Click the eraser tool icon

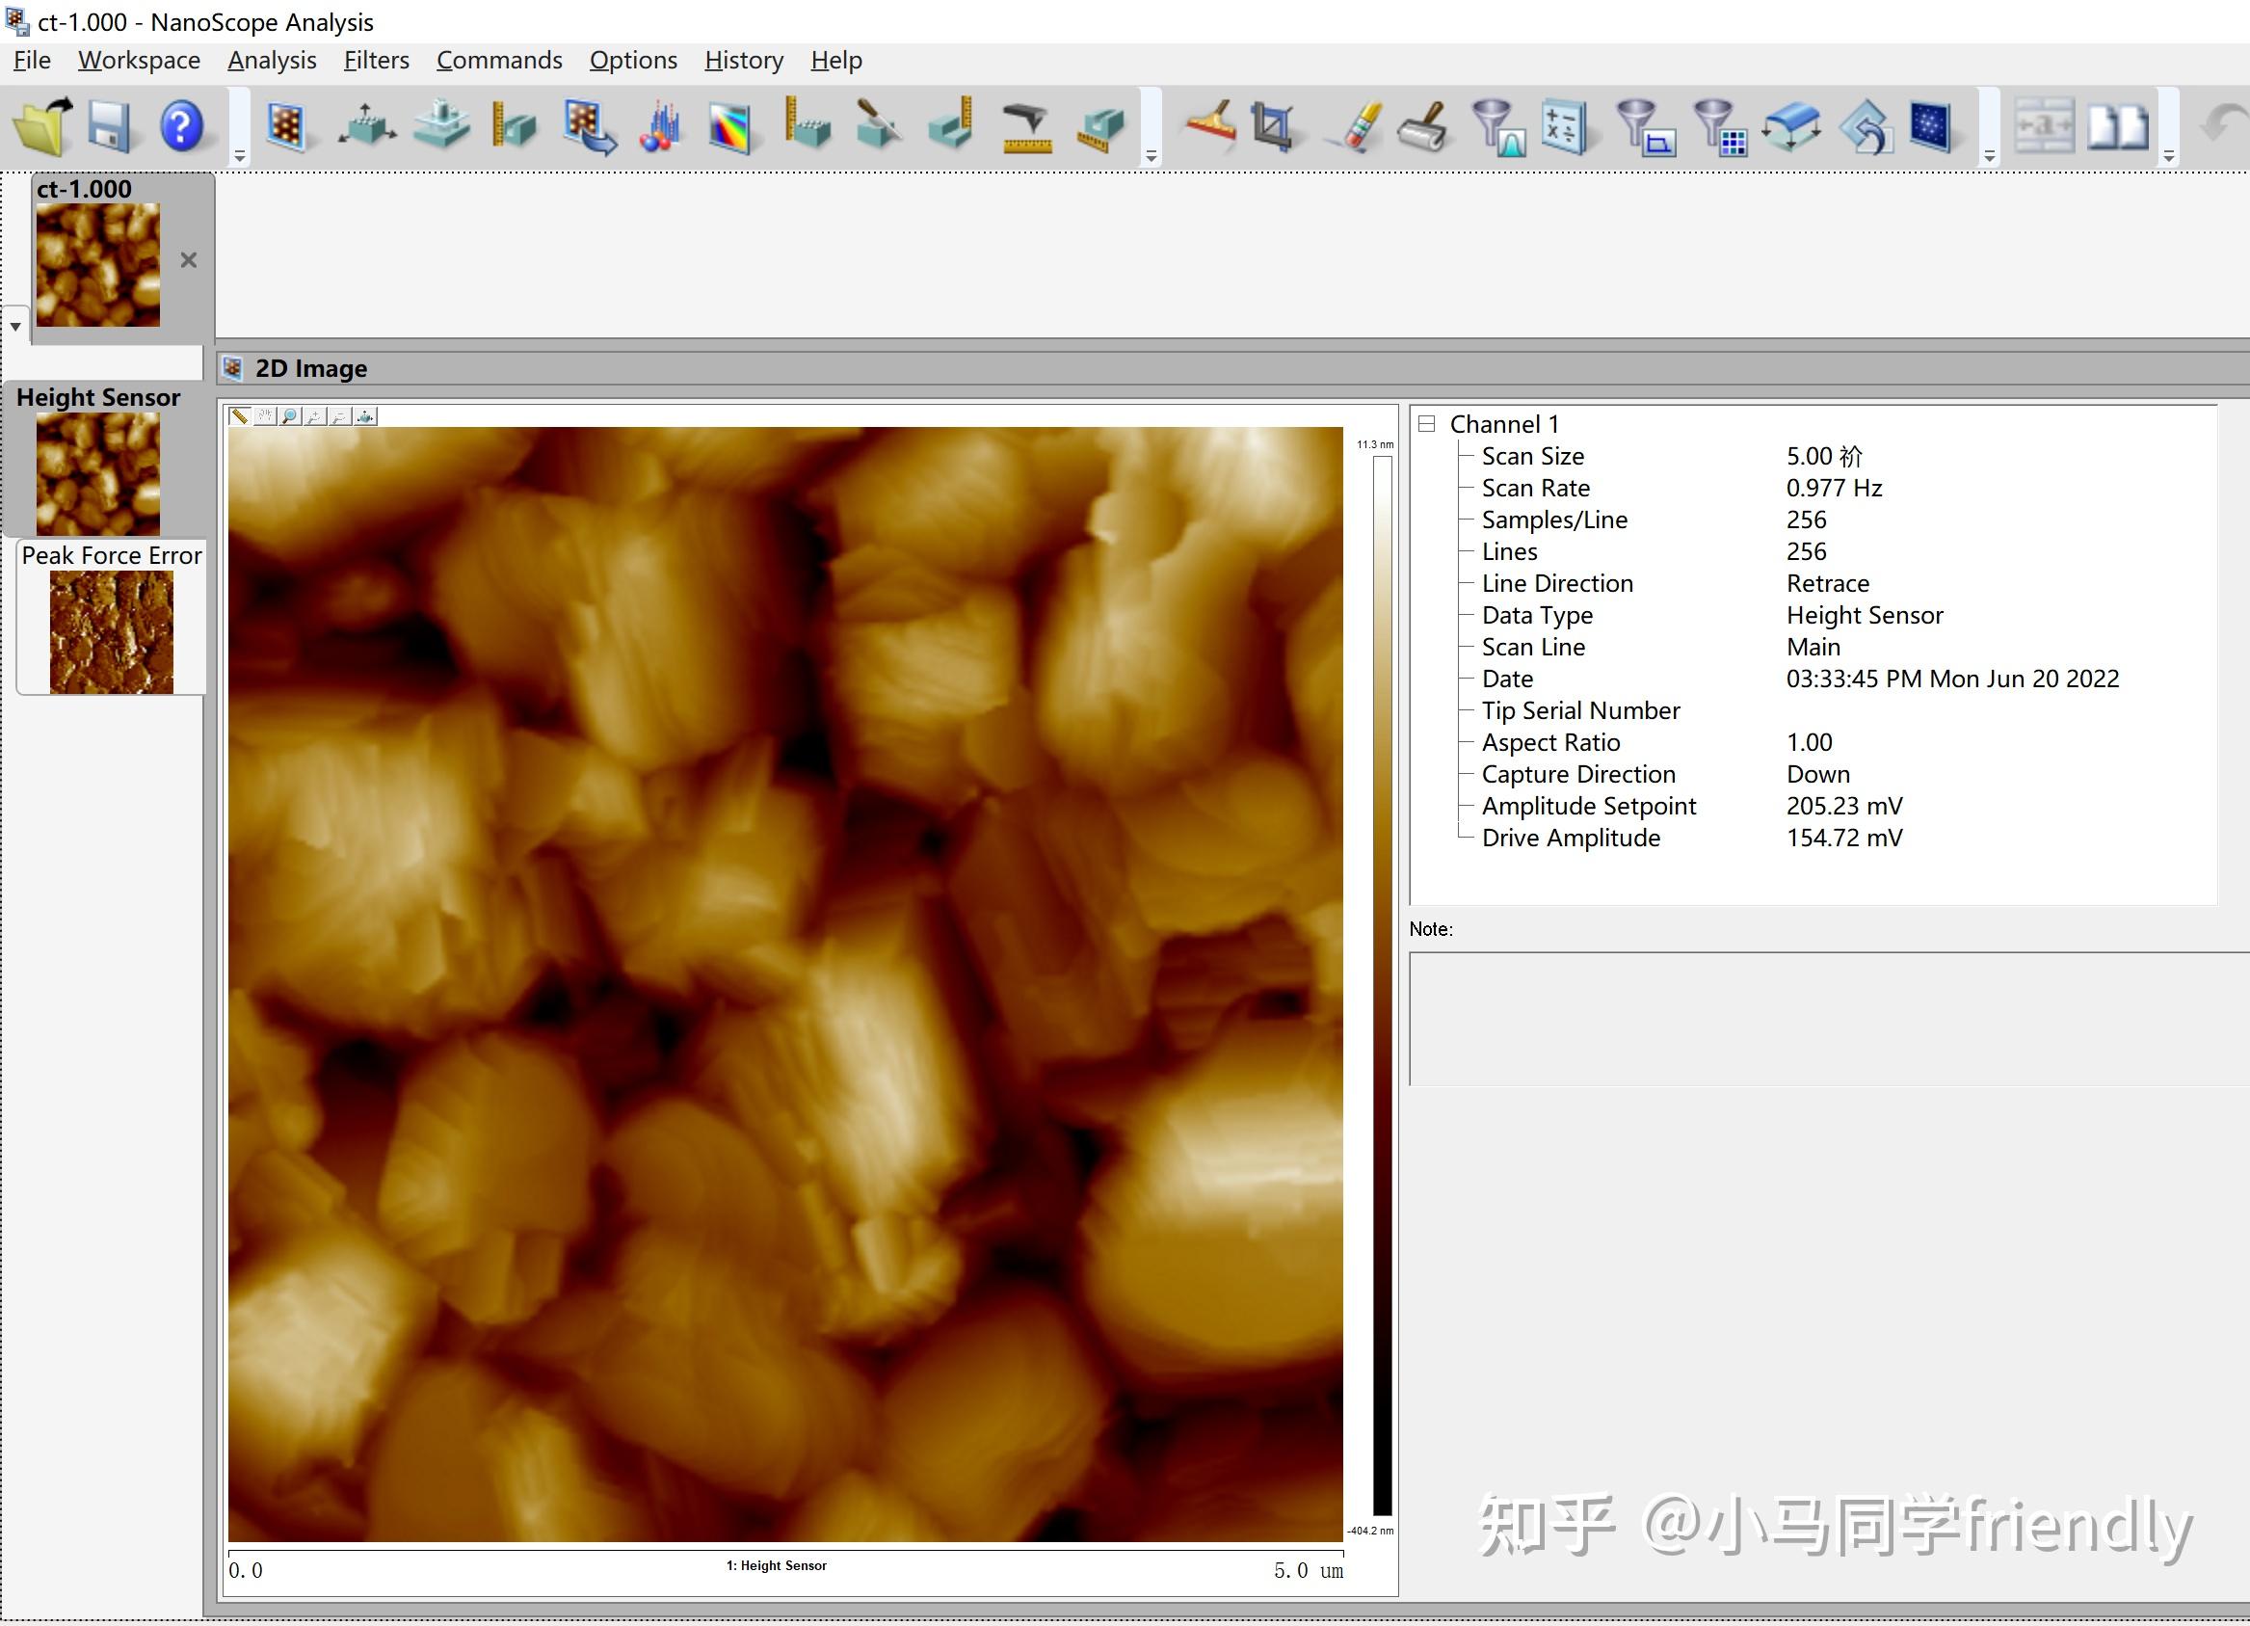tap(1358, 127)
